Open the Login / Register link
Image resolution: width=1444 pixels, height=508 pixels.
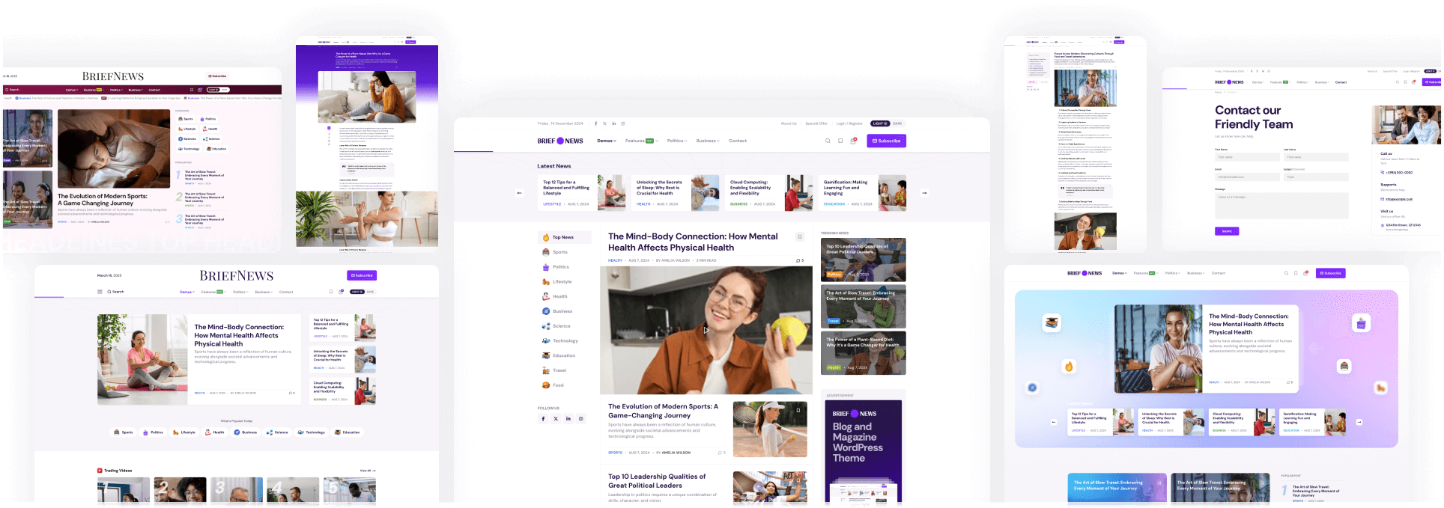pos(849,123)
